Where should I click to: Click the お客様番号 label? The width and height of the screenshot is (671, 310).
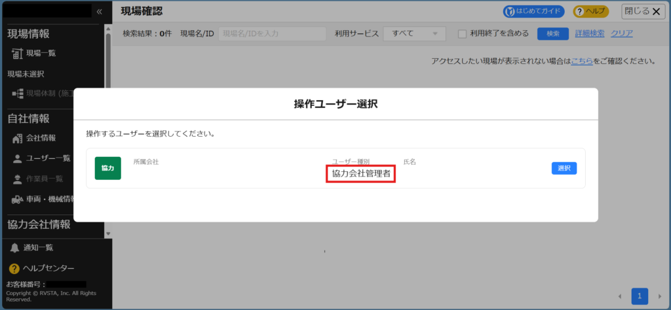click(26, 284)
